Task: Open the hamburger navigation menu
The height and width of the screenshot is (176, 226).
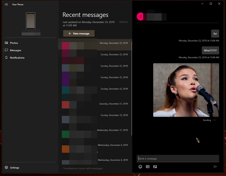Action: point(6,4)
